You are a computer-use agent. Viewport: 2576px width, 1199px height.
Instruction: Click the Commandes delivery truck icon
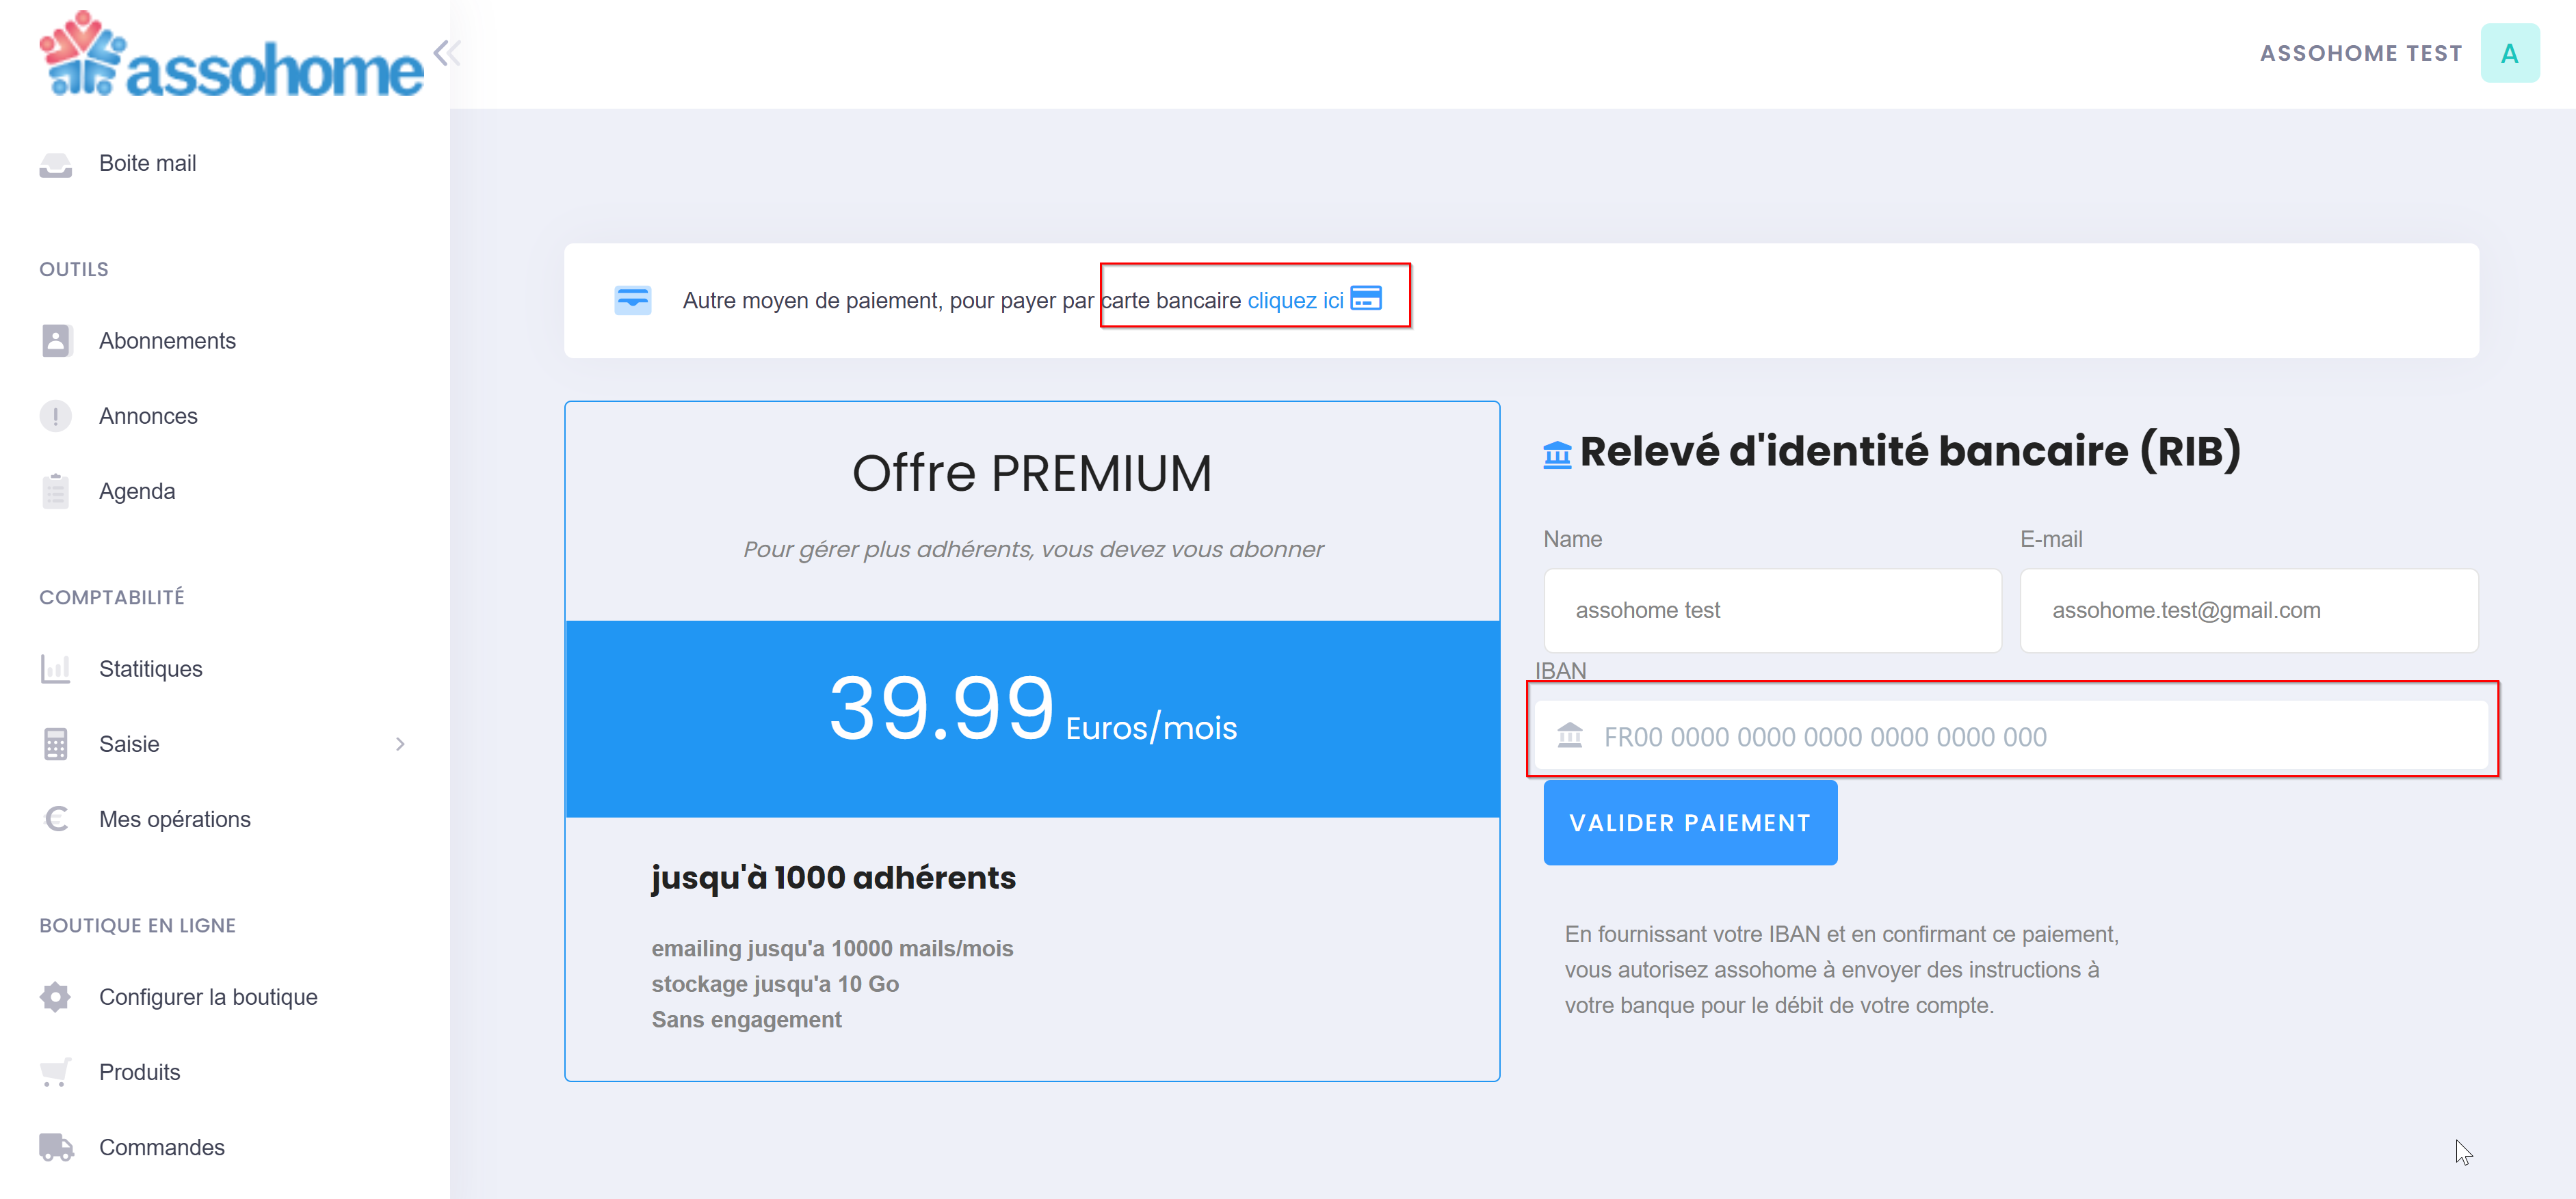(x=56, y=1147)
